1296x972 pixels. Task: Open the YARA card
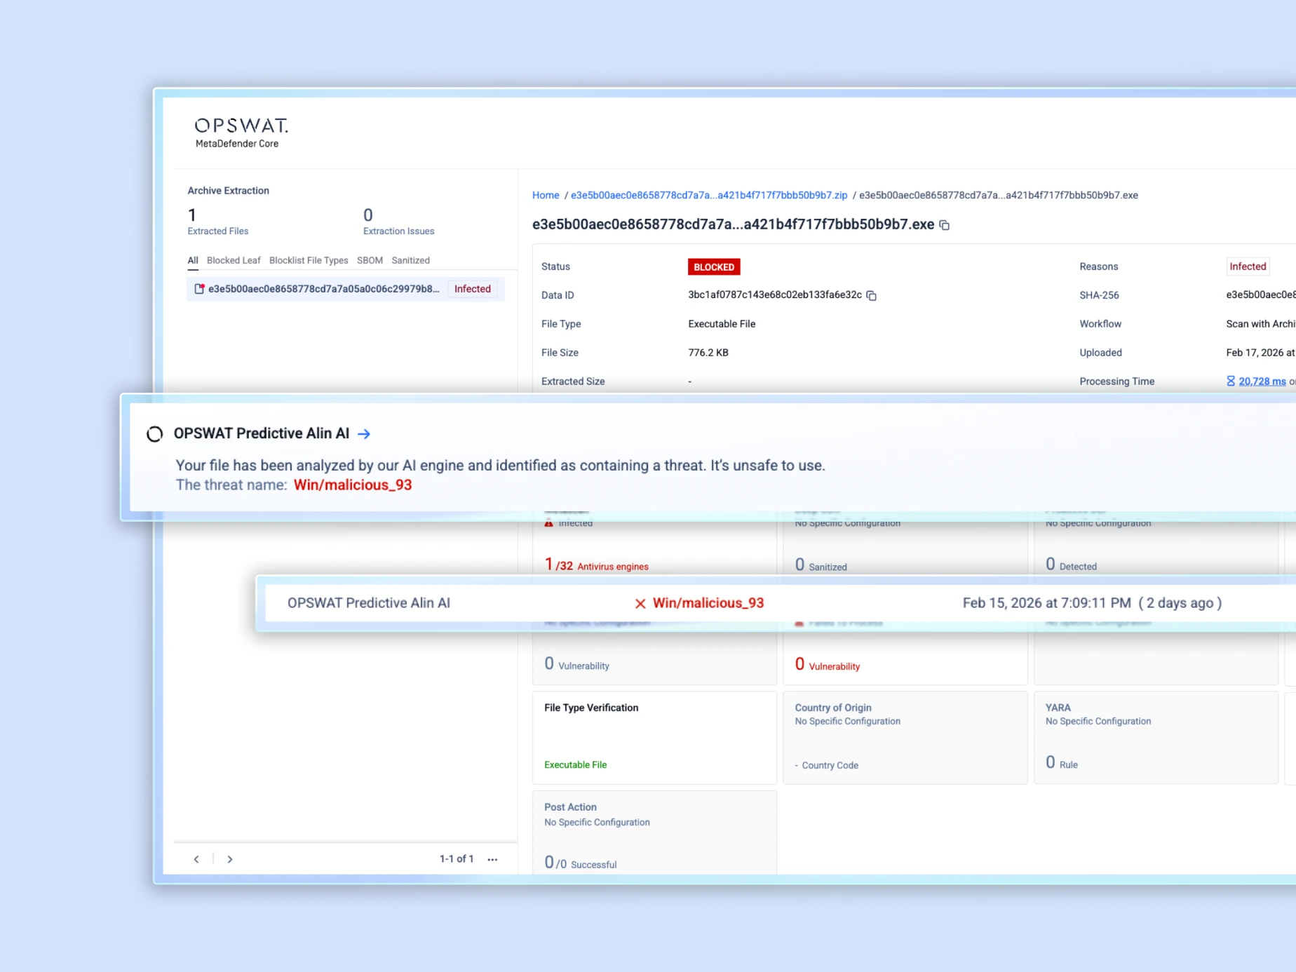point(1156,737)
